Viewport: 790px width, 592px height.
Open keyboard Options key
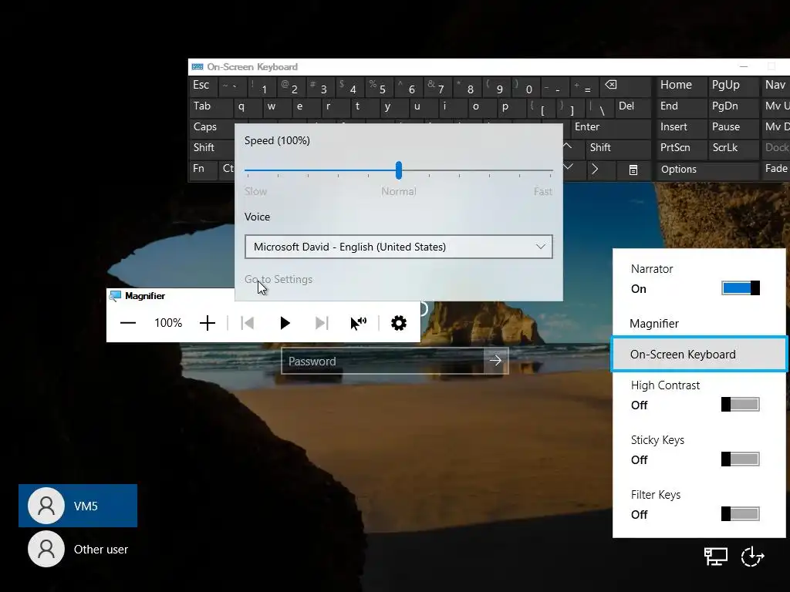click(707, 170)
